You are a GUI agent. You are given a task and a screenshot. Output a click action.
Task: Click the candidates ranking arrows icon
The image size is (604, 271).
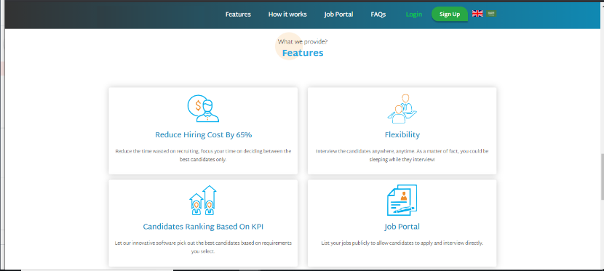point(203,201)
